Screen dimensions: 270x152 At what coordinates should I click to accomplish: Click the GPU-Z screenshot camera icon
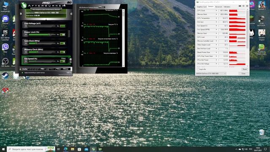pyautogui.click(x=240, y=6)
